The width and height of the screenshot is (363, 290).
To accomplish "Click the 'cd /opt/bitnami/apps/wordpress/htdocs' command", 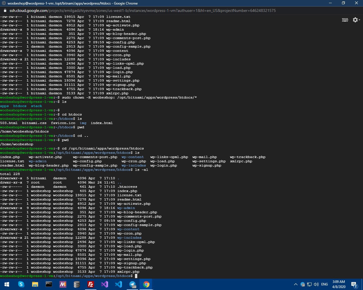I will tap(103, 148).
